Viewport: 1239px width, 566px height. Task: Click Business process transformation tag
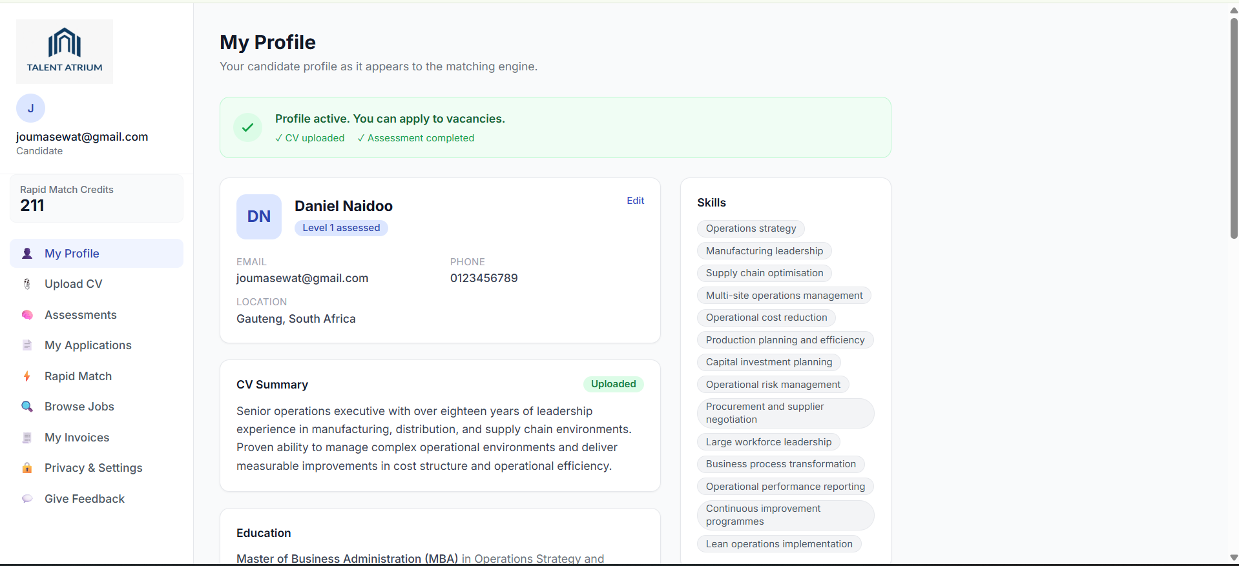[780, 464]
